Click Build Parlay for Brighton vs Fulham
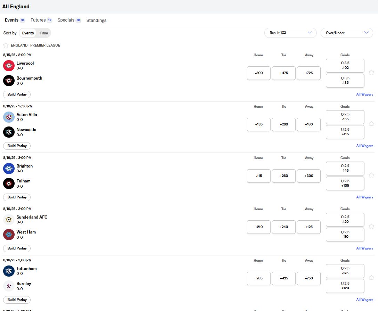Screen dimensions: 378x311 click(x=17, y=197)
